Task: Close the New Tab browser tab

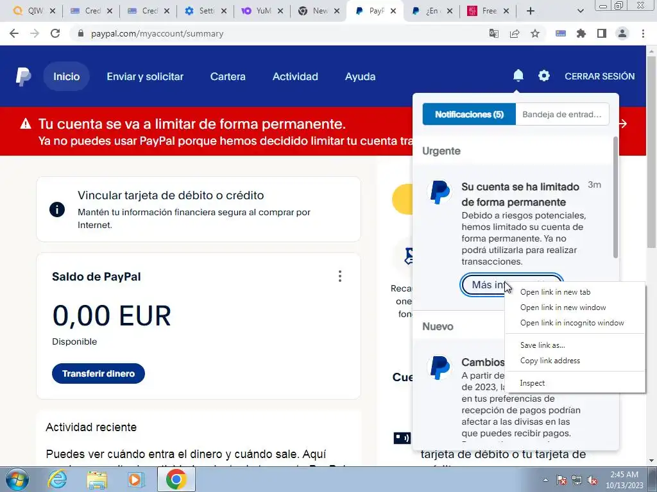Action: 337,12
